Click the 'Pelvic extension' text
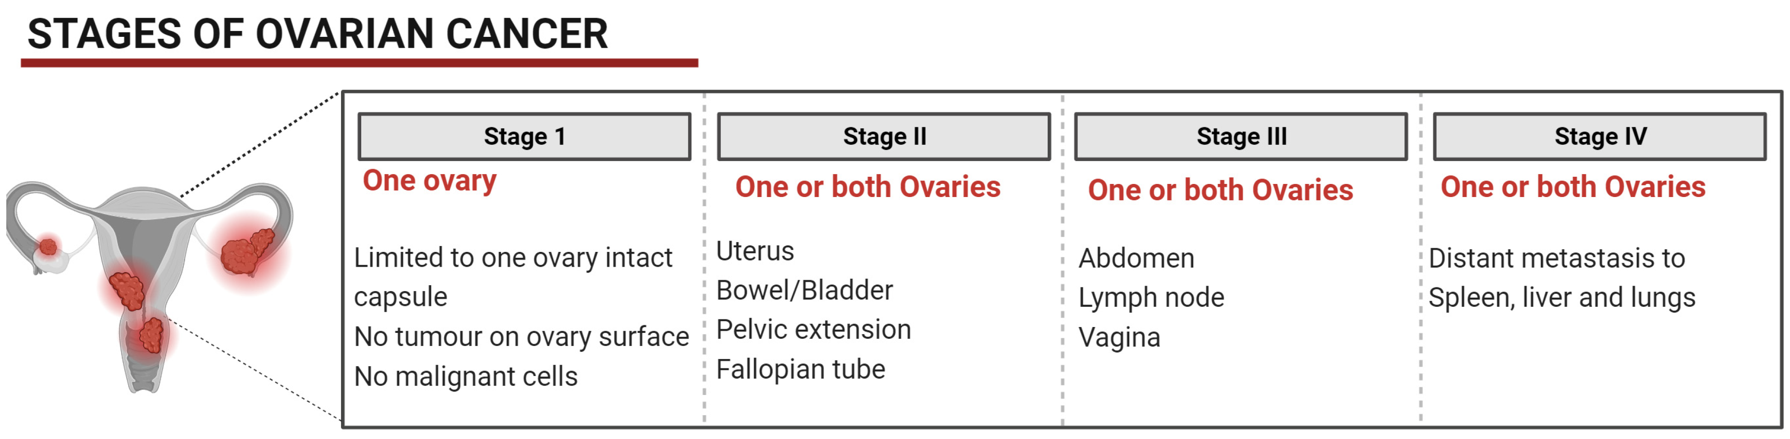Screen dimensions: 1790x439 click(813, 330)
